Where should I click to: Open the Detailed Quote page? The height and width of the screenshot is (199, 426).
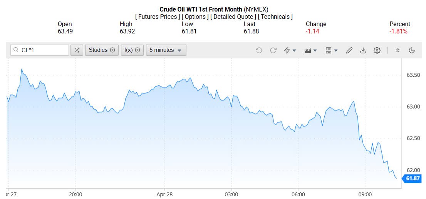coord(233,17)
